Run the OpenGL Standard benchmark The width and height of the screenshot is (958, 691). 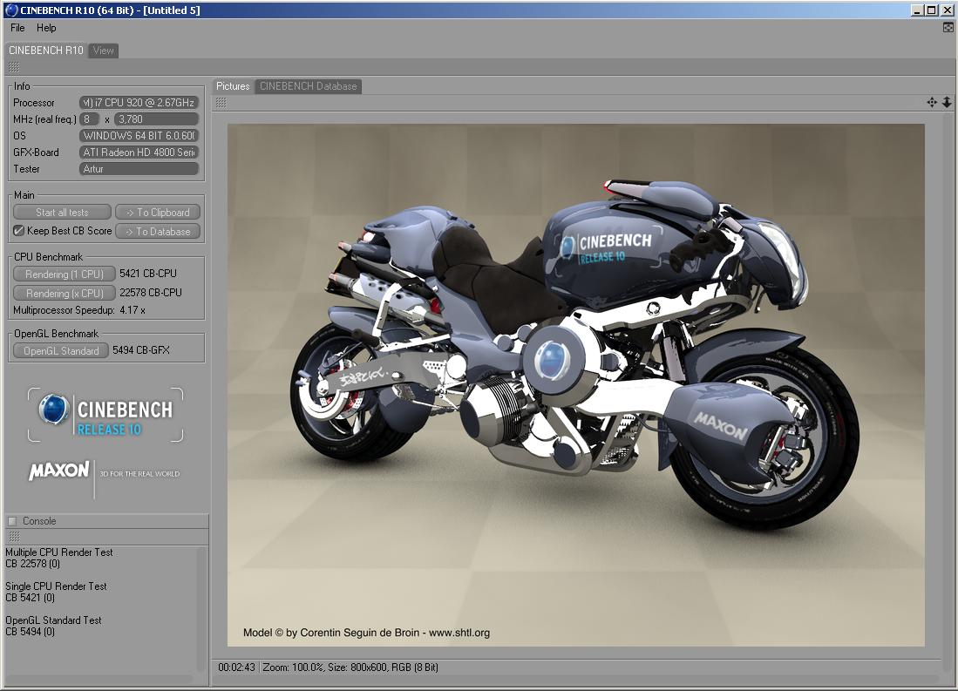click(61, 351)
